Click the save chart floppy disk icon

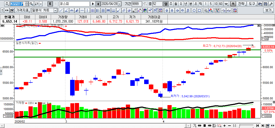(x=265, y=4)
